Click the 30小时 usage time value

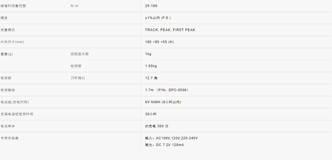tap(151, 114)
